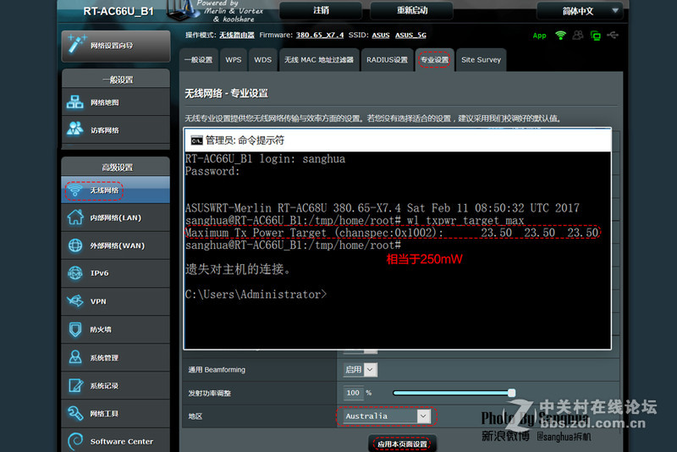Click the 管理员: 命令提示符 title bar
Screen dimensions: 677x452
pos(398,141)
